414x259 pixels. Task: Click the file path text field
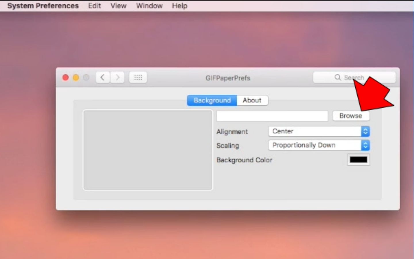tap(272, 116)
